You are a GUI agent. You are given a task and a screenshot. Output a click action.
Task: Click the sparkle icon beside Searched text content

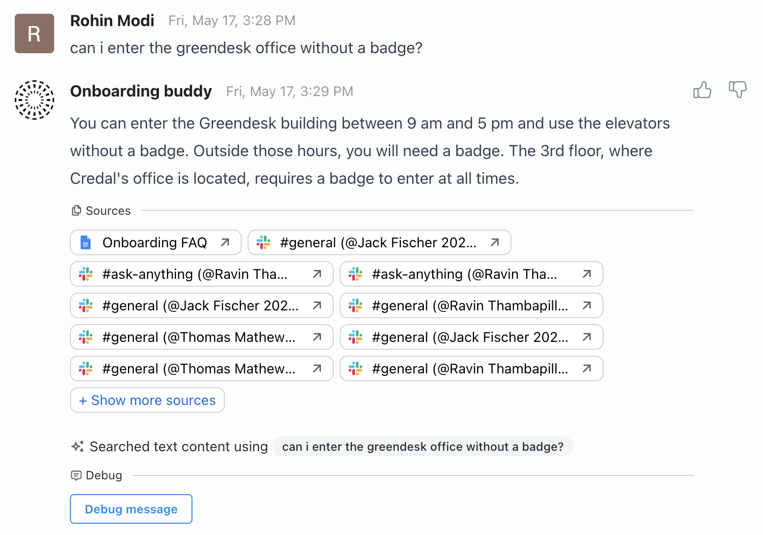click(78, 446)
